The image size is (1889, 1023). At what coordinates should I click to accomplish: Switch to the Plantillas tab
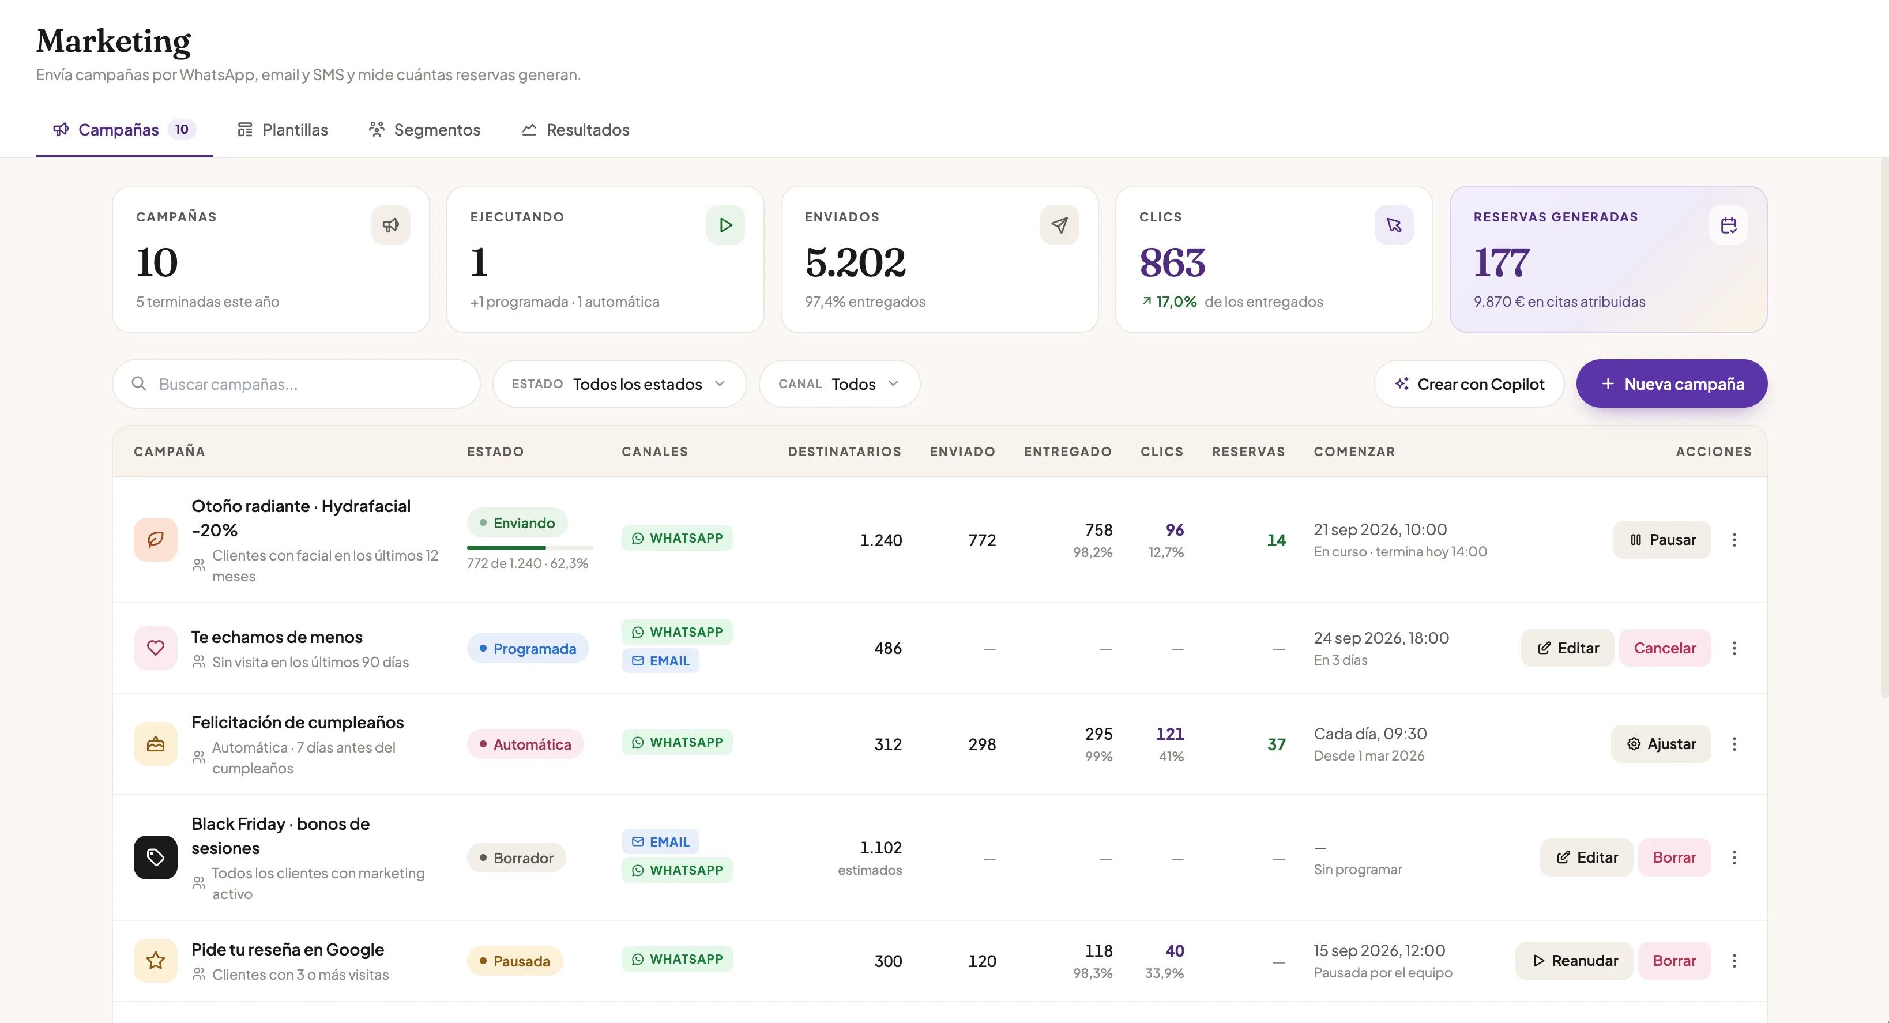pos(283,130)
